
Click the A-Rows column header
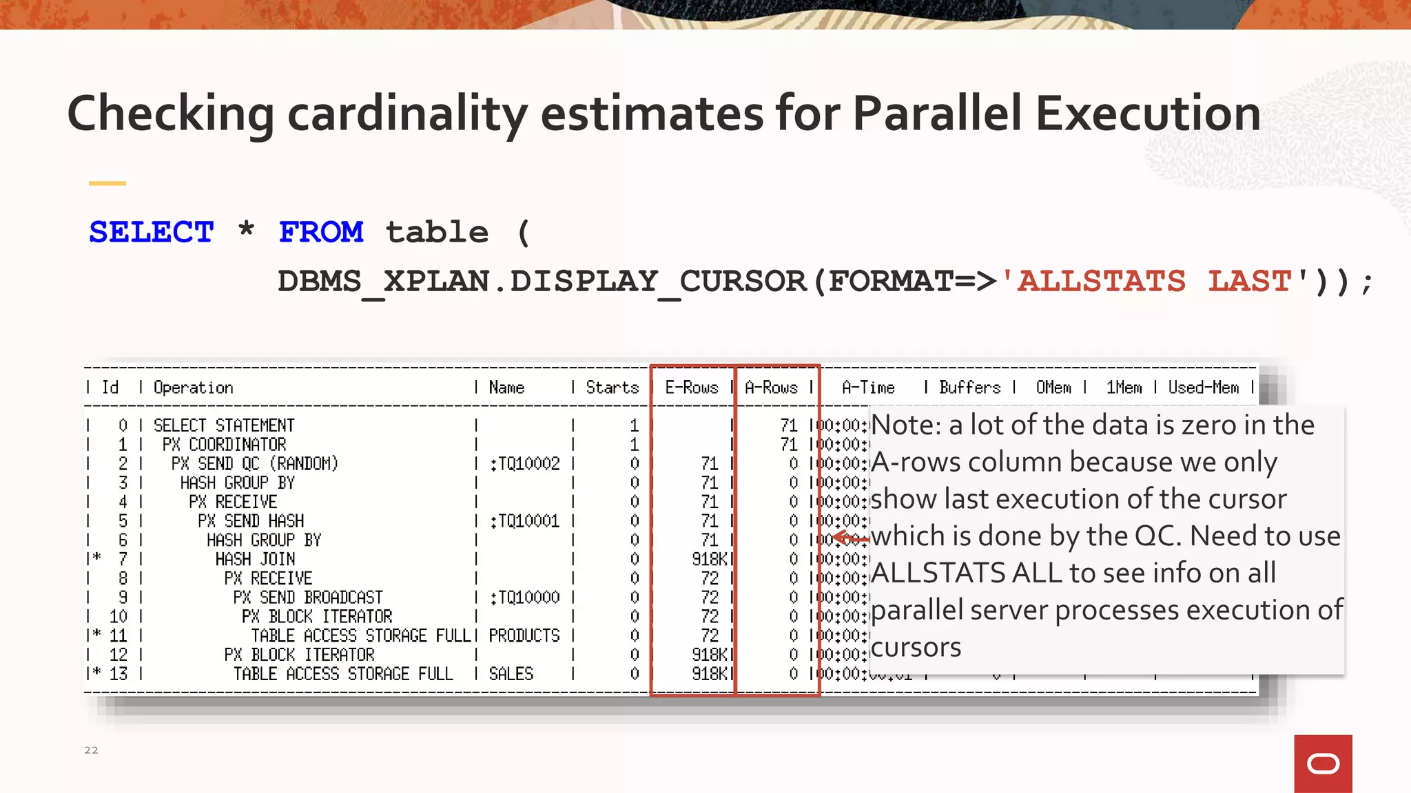click(x=771, y=388)
